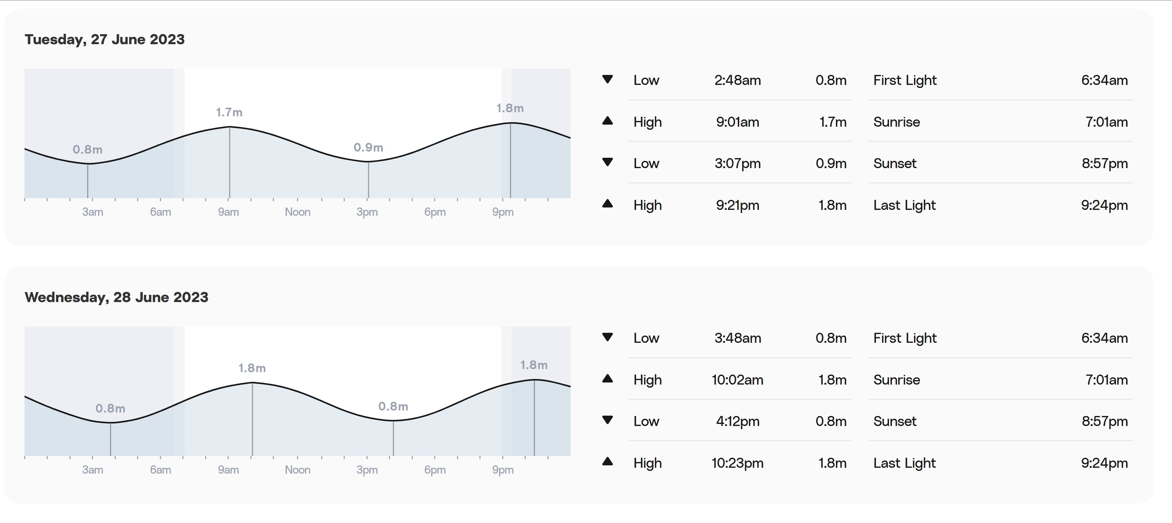Click the 0.8m morning trough on Wednesday's chart
This screenshot has width=1172, height=523.
tap(111, 408)
